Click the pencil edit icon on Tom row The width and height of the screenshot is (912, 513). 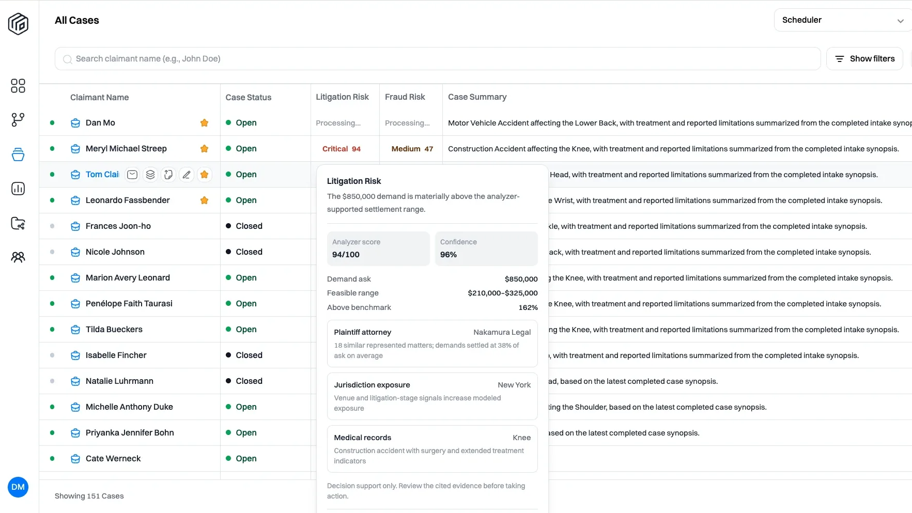187,175
